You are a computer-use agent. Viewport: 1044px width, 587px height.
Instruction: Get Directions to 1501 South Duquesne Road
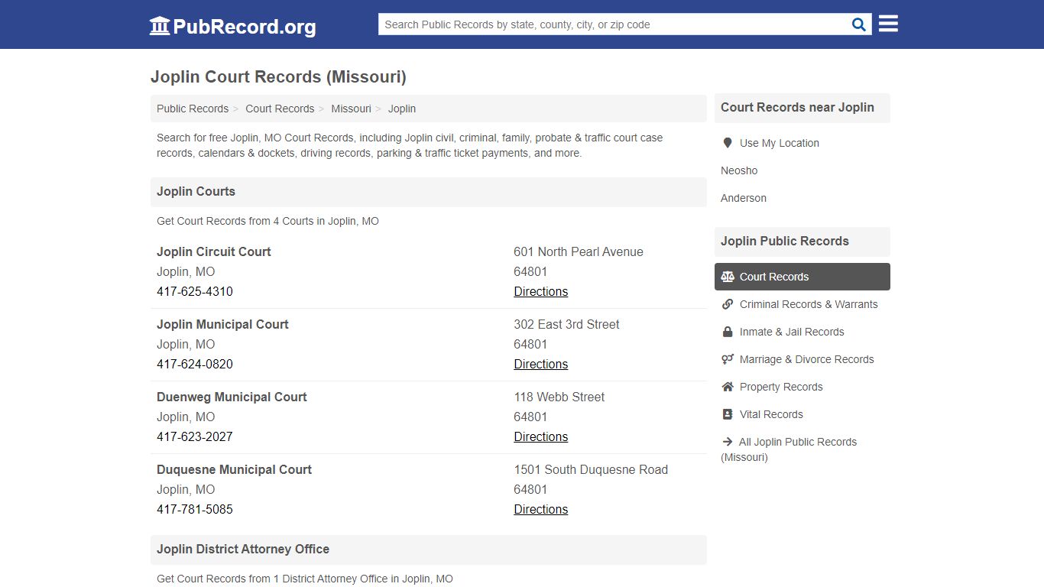[x=540, y=509]
